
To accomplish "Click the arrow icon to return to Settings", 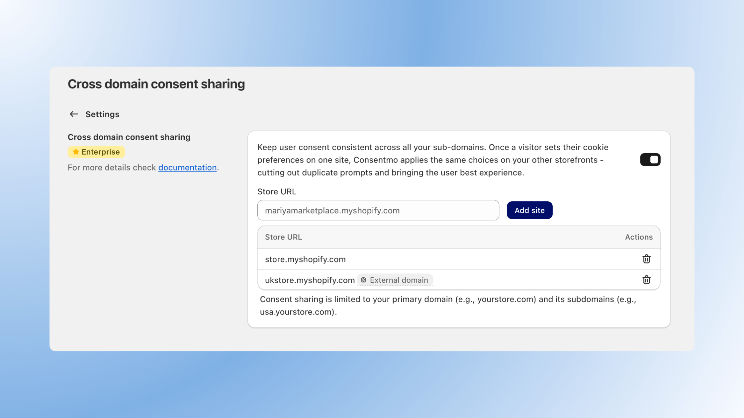I will pos(74,114).
